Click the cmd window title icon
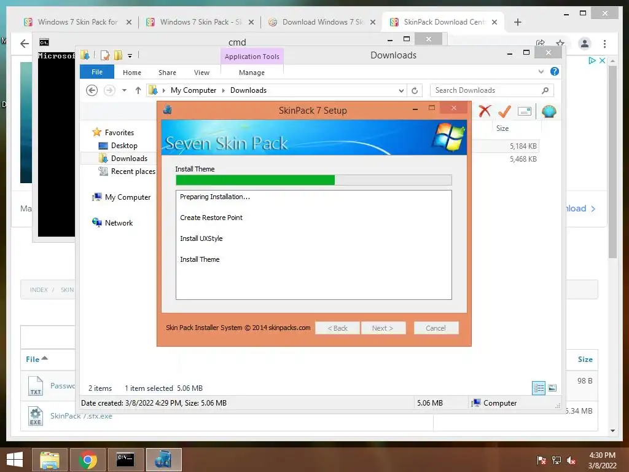This screenshot has height=472, width=629. coord(44,42)
